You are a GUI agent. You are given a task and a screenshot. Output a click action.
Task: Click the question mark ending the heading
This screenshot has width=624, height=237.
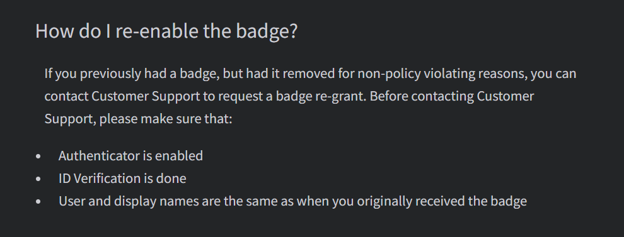pos(294,31)
